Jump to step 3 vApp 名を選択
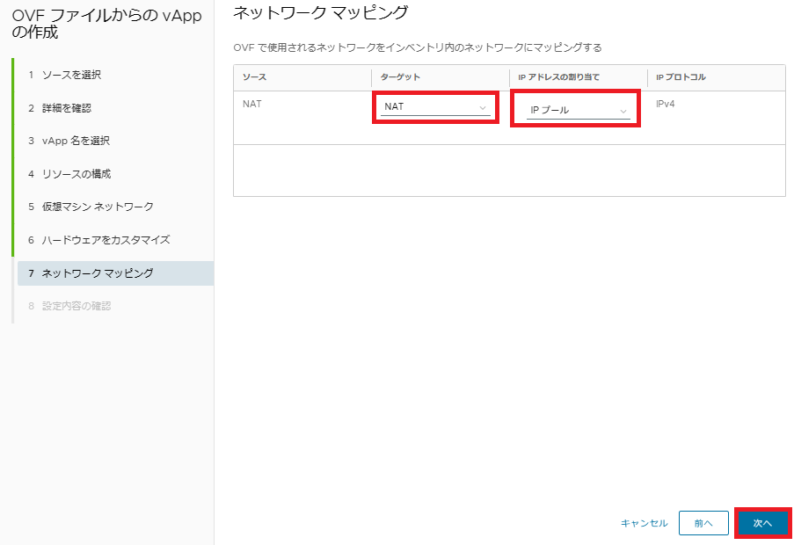The image size is (794, 545). [76, 141]
